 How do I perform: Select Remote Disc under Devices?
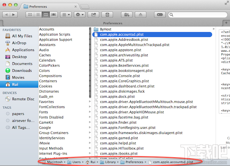point(20,99)
